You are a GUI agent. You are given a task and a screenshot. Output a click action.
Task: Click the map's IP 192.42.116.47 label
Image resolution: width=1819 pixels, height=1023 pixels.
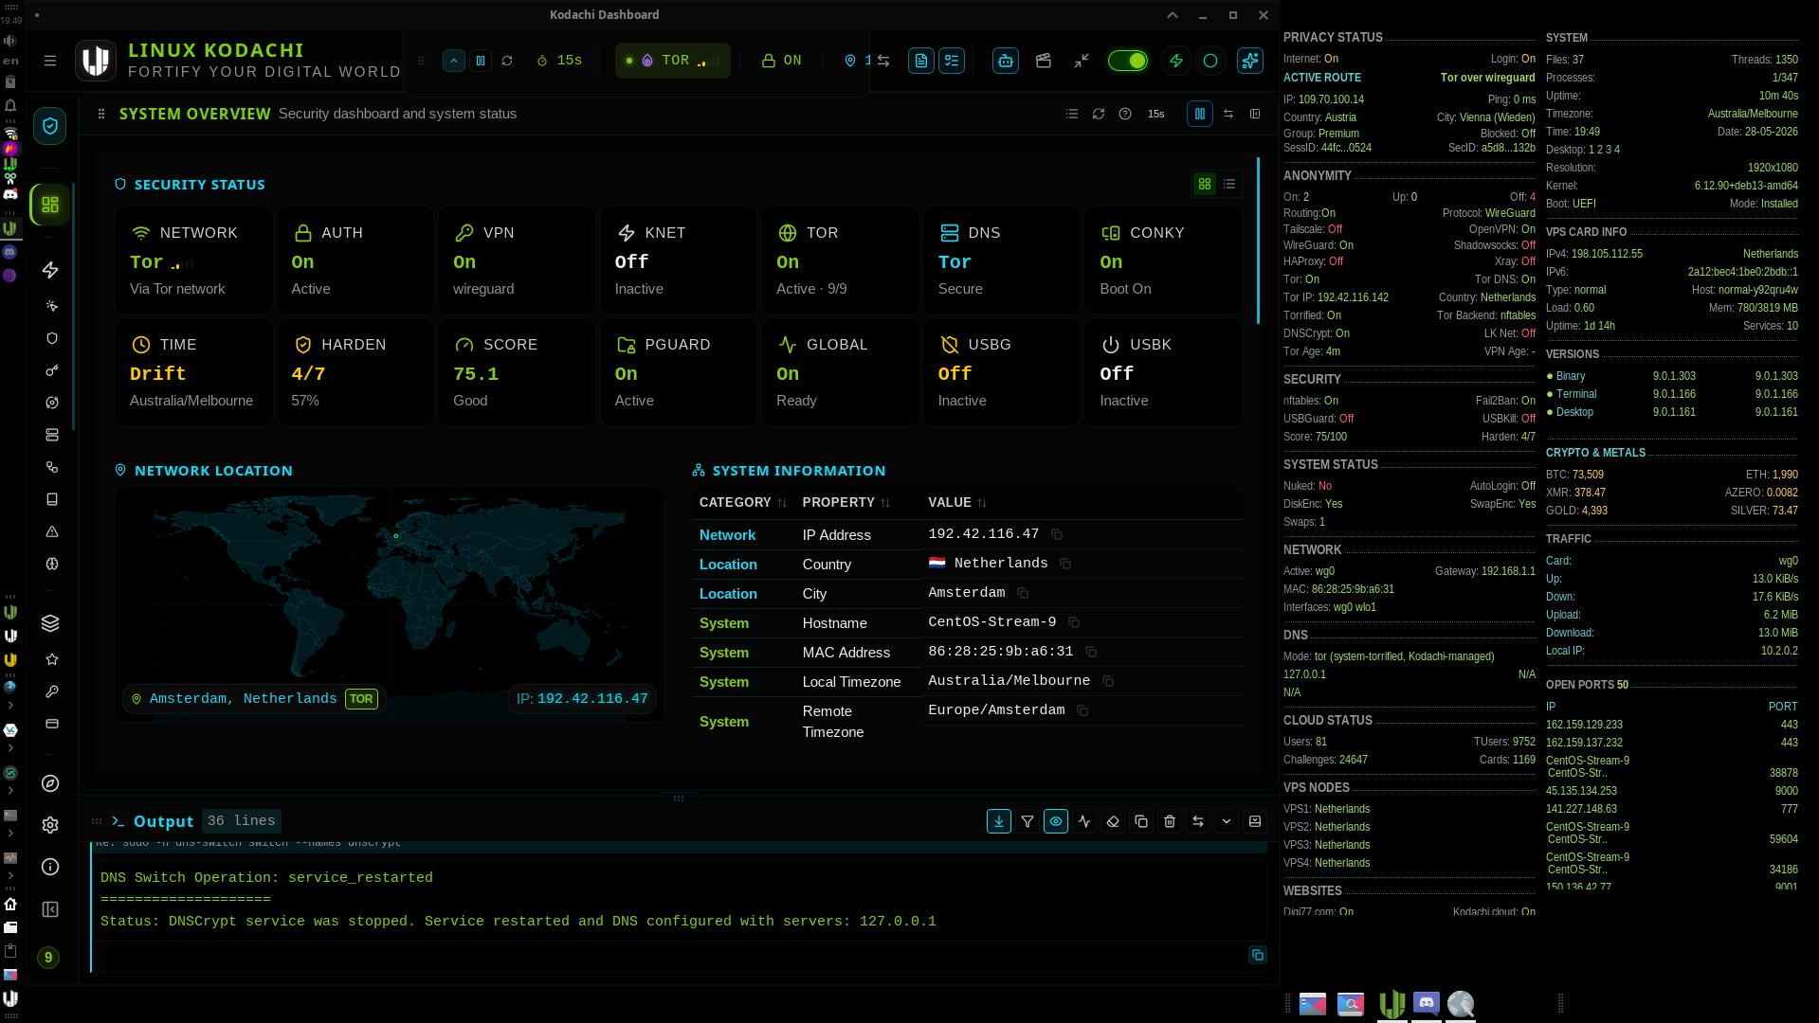[x=583, y=699]
